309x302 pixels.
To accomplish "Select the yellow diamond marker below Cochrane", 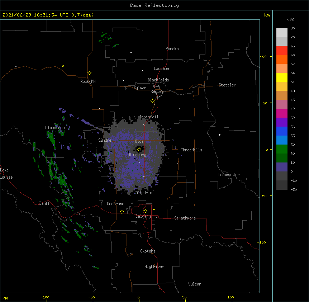I will click(122, 212).
